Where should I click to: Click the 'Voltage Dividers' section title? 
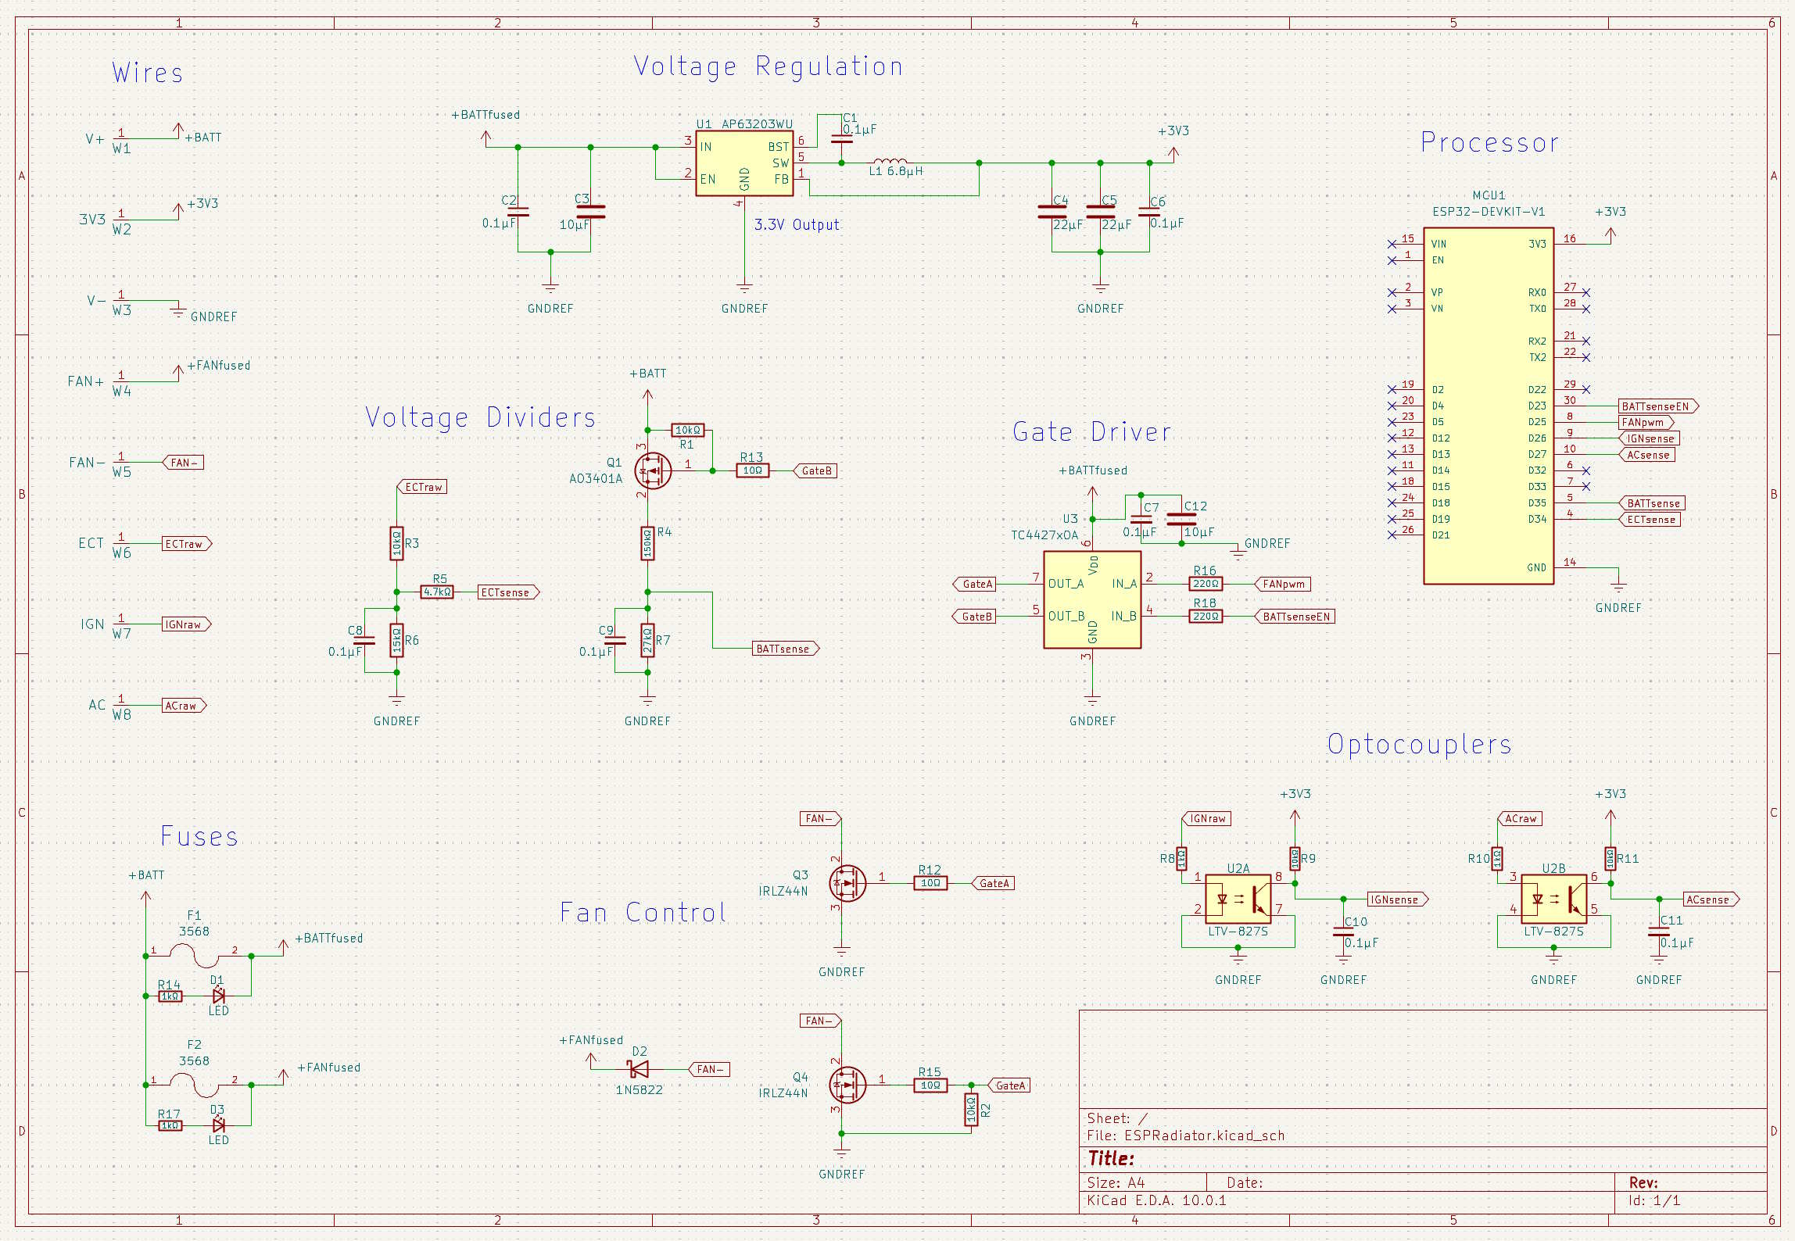pyautogui.click(x=480, y=418)
